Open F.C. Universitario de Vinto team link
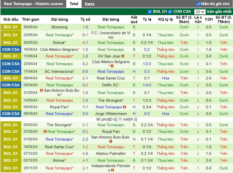The height and width of the screenshot is (173, 233). (x=111, y=35)
